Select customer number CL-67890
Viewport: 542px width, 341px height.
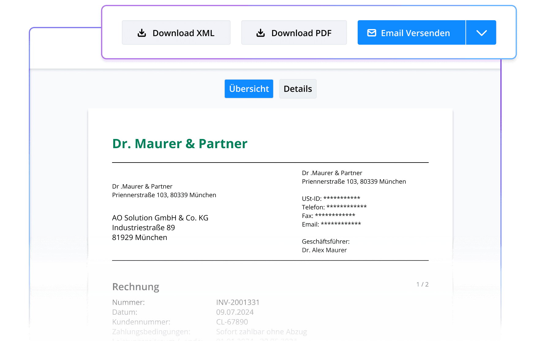pyautogui.click(x=232, y=322)
